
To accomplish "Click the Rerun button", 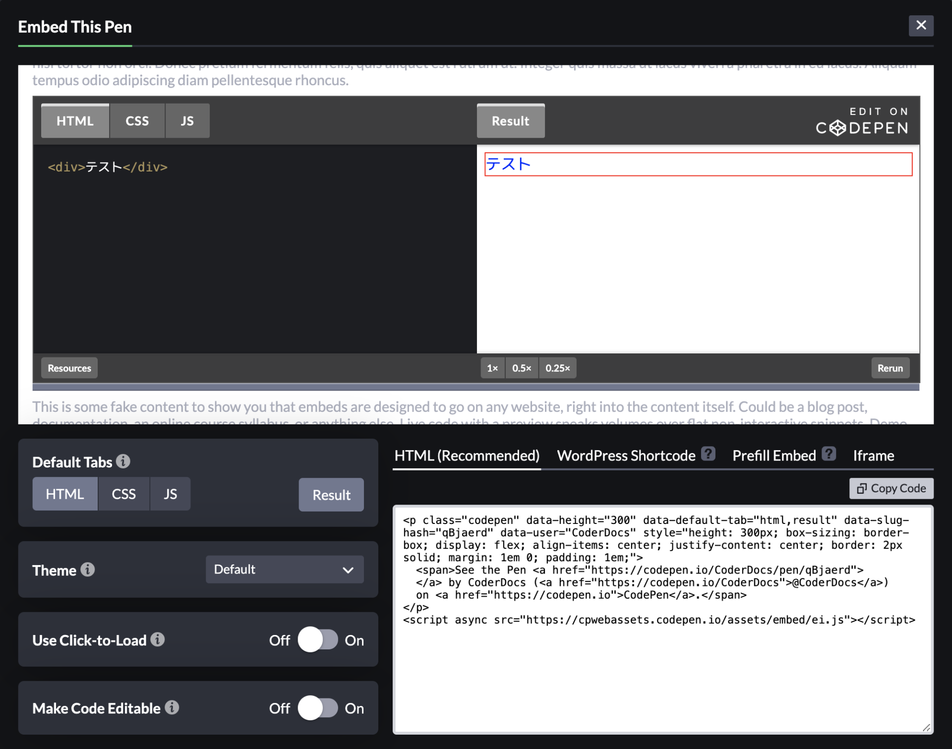I will click(x=890, y=368).
